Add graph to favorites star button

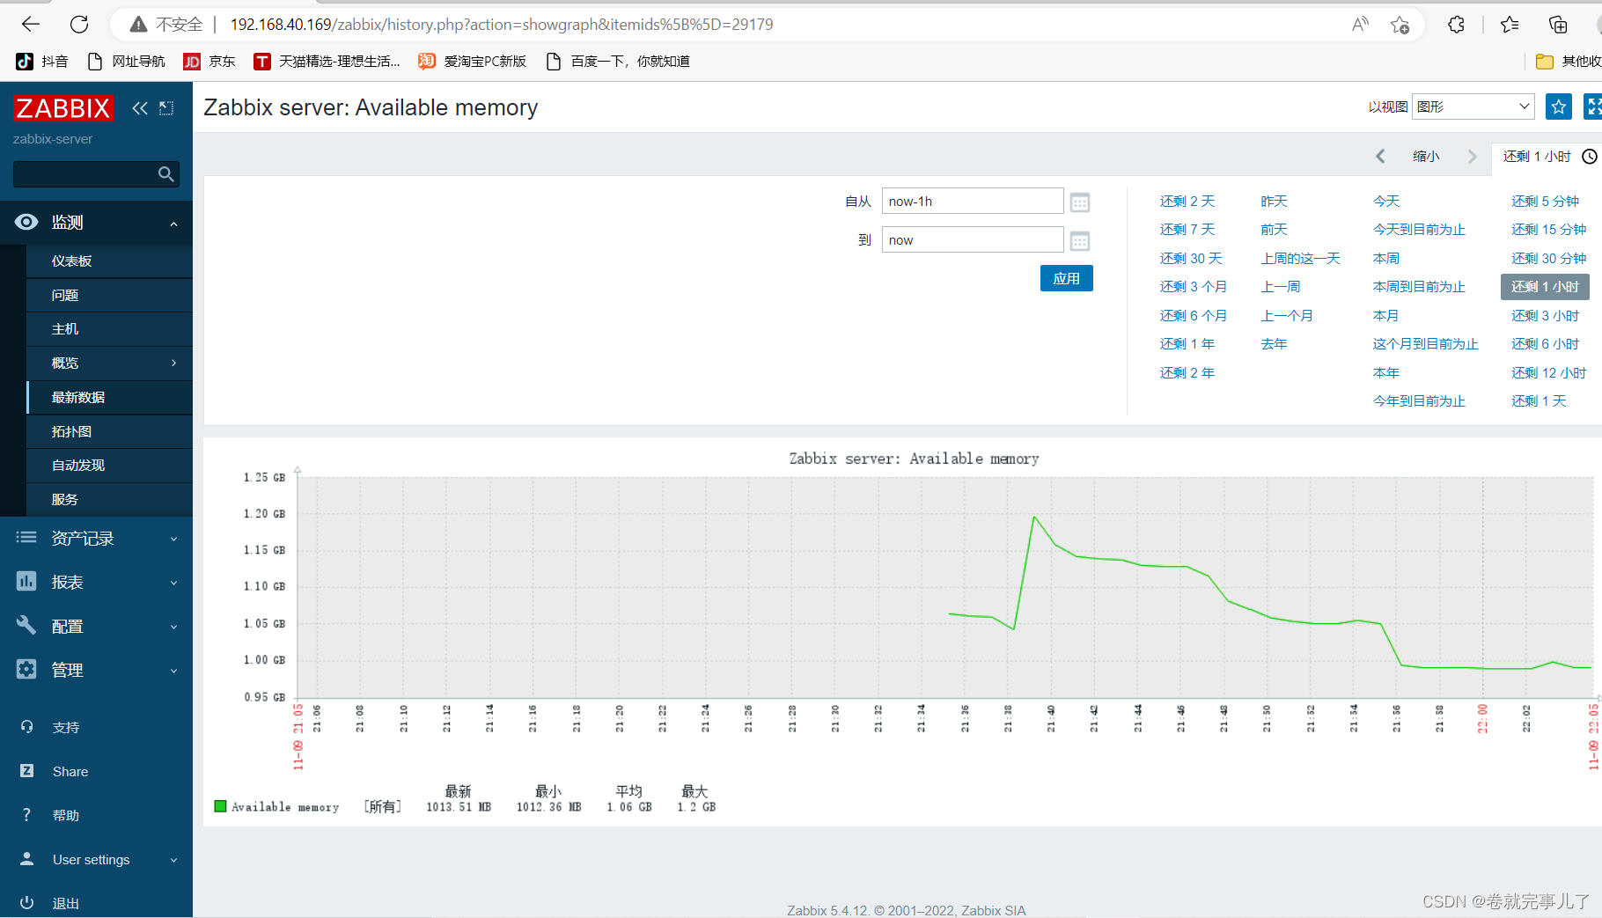pos(1559,106)
